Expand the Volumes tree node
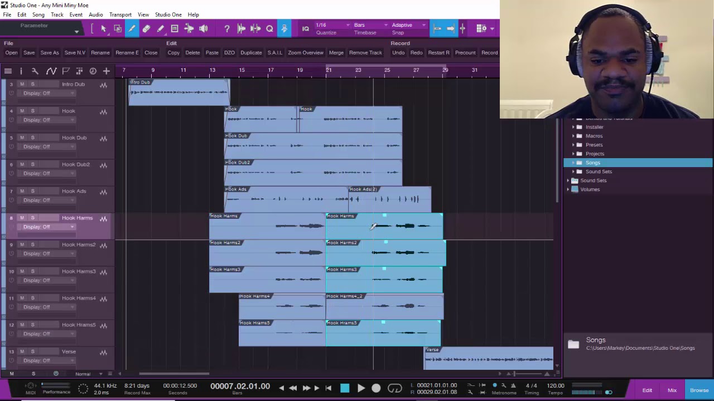The height and width of the screenshot is (401, 714). [x=568, y=189]
